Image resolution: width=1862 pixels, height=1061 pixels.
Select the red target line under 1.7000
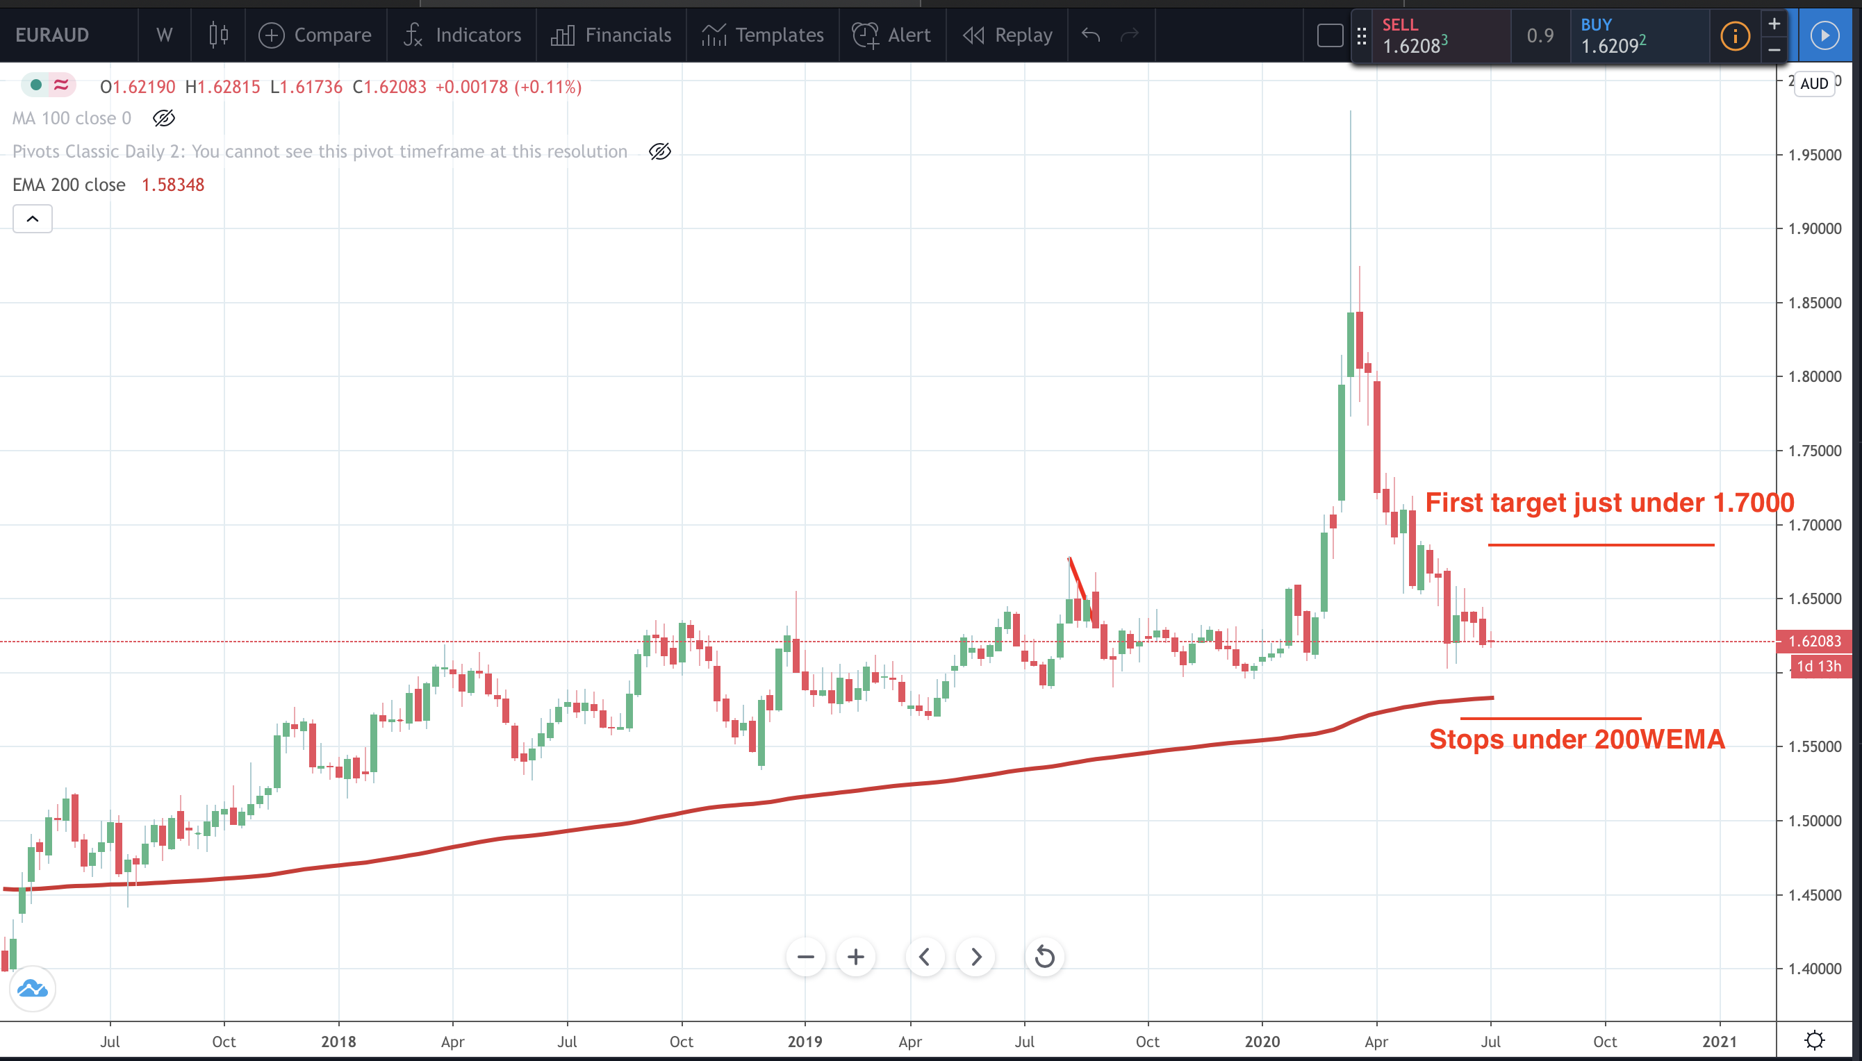click(1601, 544)
